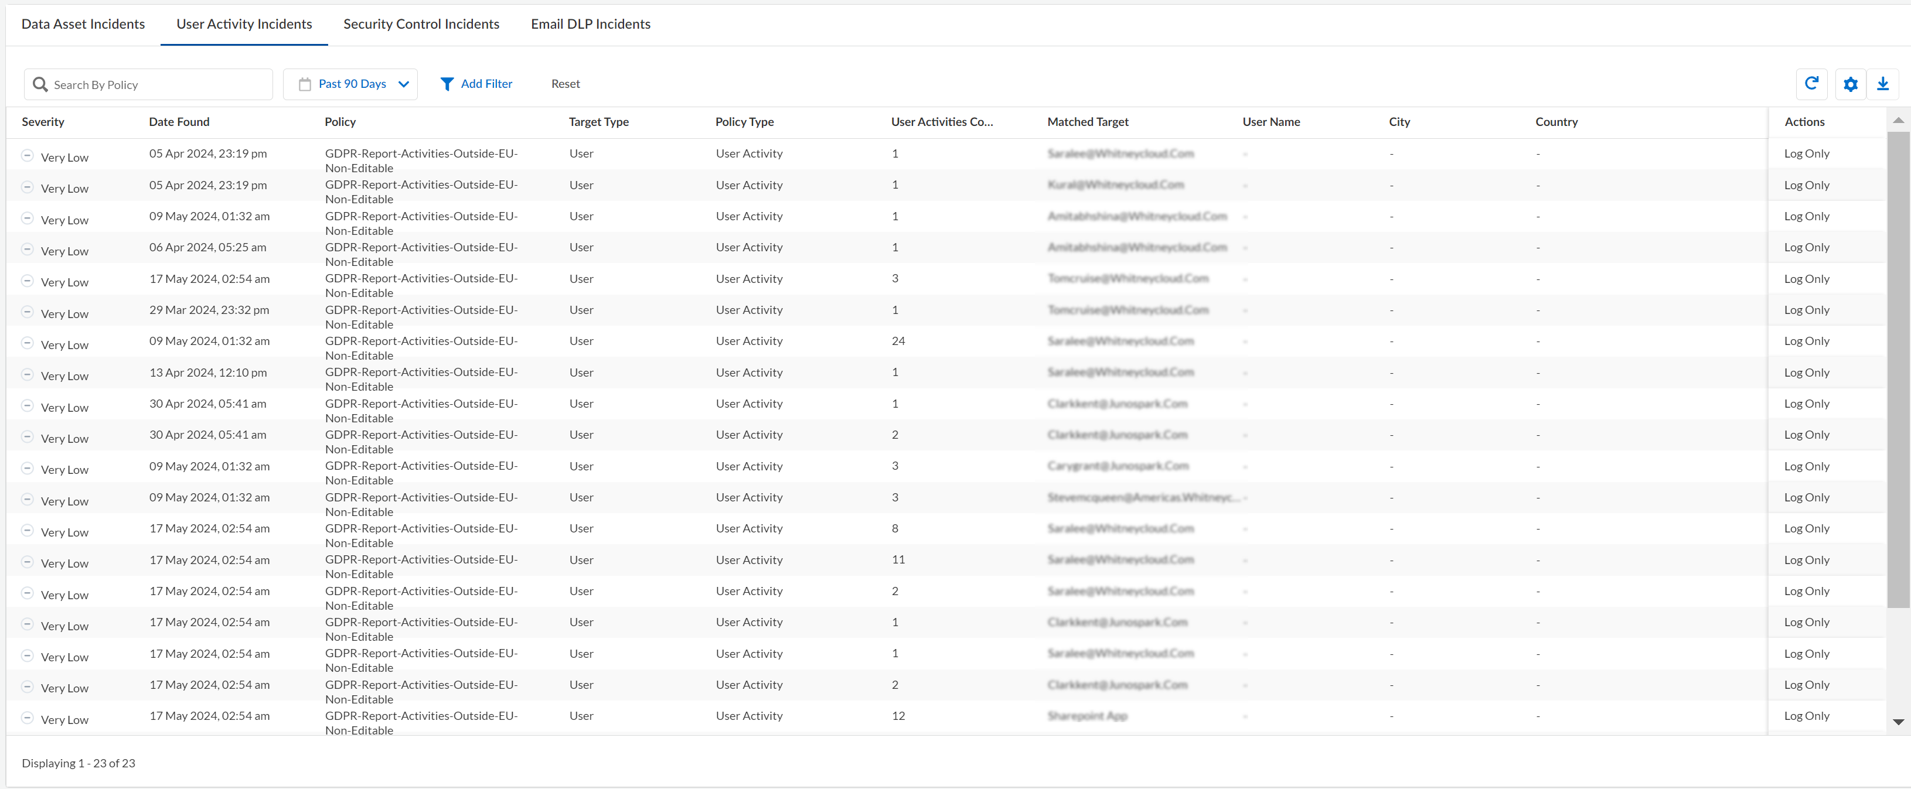Click the funnel filter icon

point(447,84)
